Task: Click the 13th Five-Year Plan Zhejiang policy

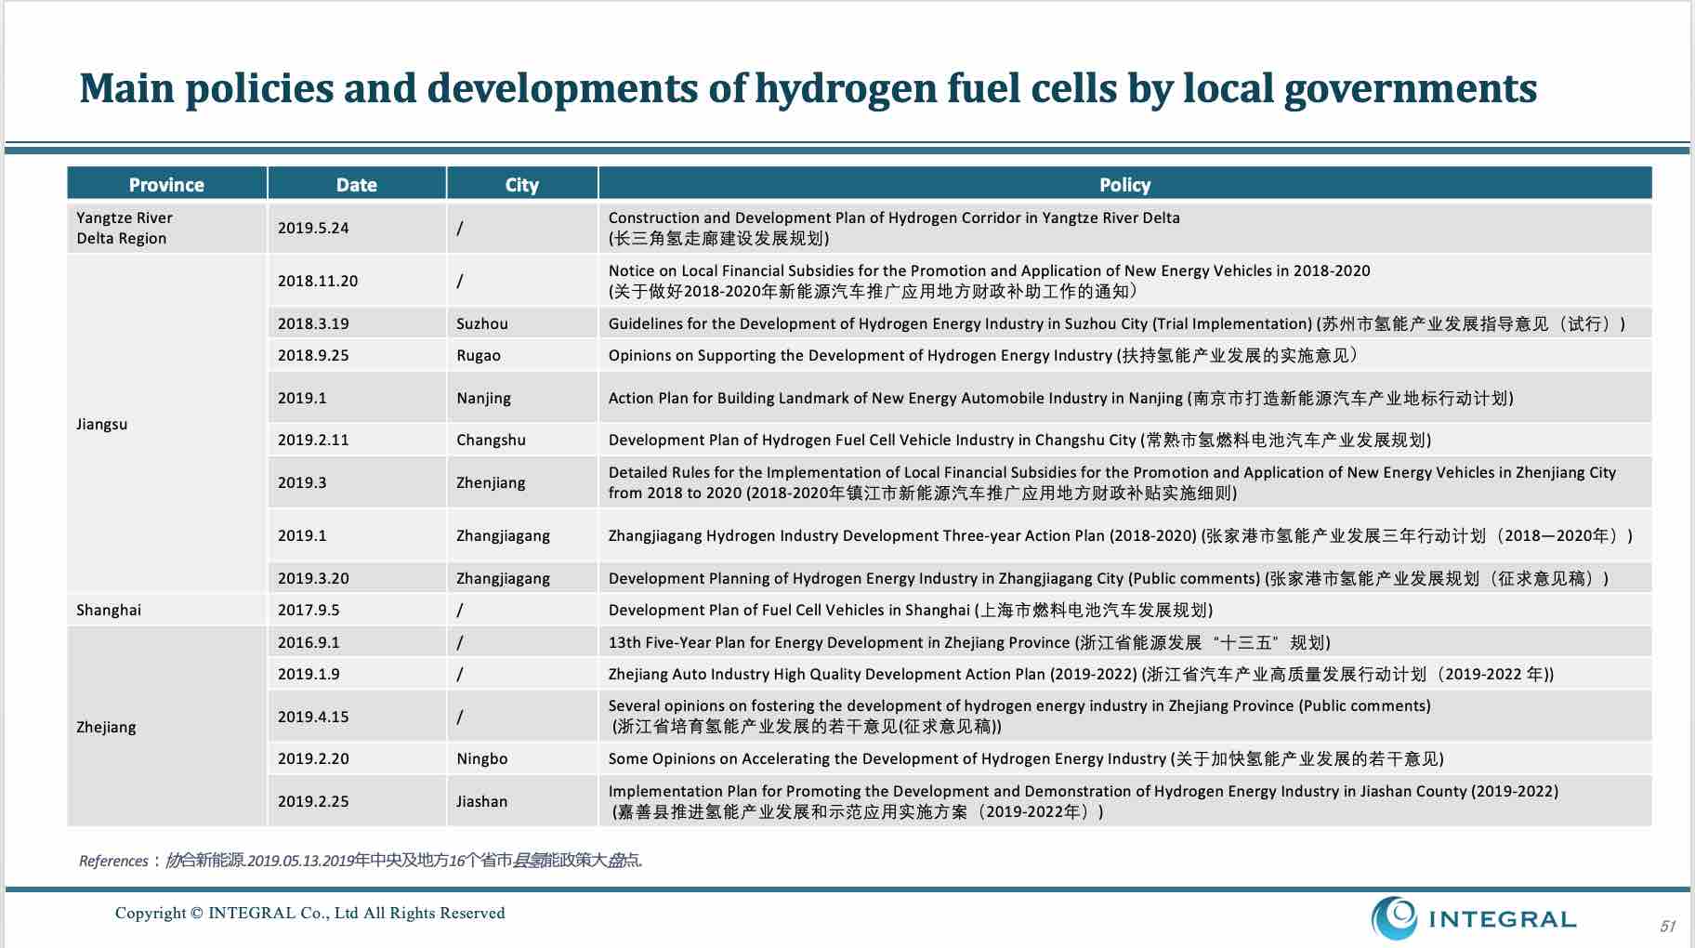Action: pos(969,642)
